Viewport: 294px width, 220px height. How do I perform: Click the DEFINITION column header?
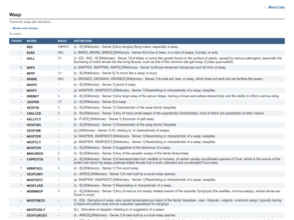pos(83,41)
